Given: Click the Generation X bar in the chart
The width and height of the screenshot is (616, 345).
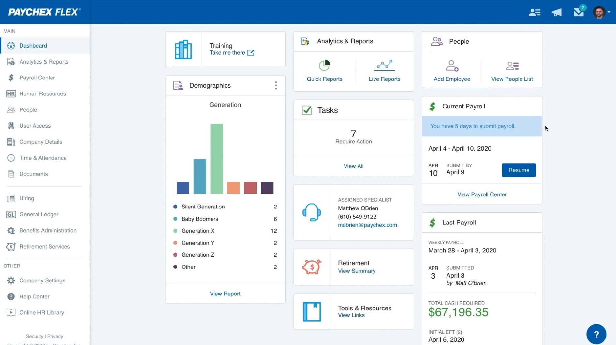Looking at the screenshot, I should coord(217,160).
